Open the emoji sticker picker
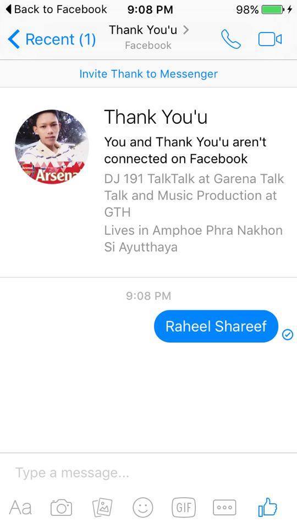The height and width of the screenshot is (528, 297). tap(143, 508)
